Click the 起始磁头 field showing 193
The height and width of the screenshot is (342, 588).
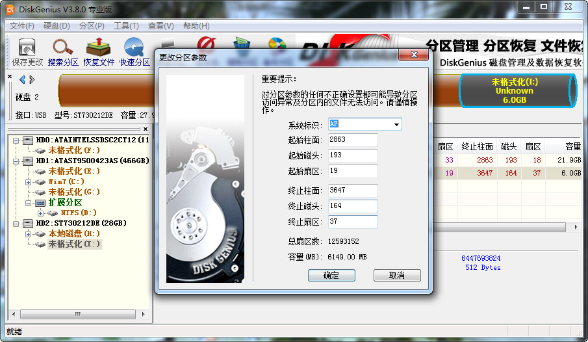point(353,155)
